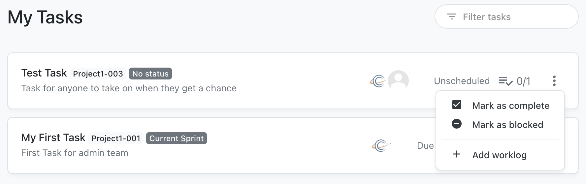Click the project logo on Test Task

378,81
